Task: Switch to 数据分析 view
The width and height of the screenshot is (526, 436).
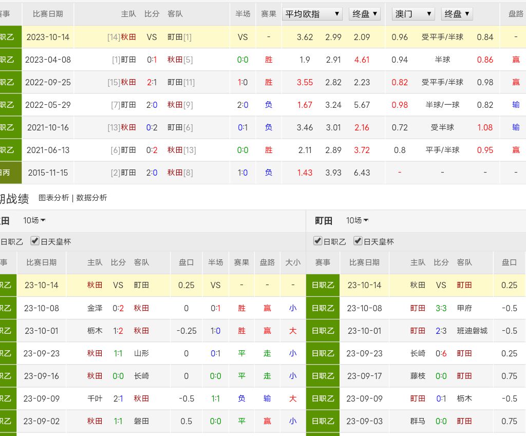Action: coord(92,198)
